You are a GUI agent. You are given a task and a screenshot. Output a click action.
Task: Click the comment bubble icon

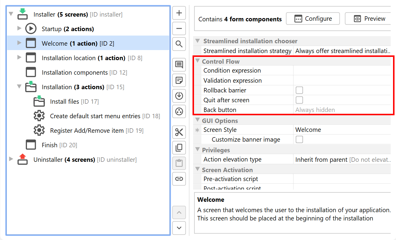point(179,65)
